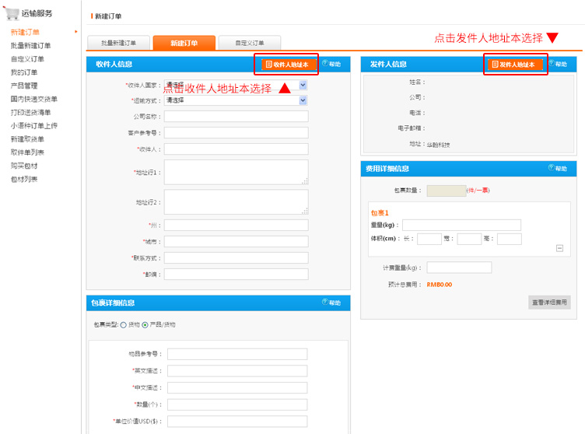Open the 收件人地址本 recipient address book
Screen dimensions: 585x434
point(286,65)
